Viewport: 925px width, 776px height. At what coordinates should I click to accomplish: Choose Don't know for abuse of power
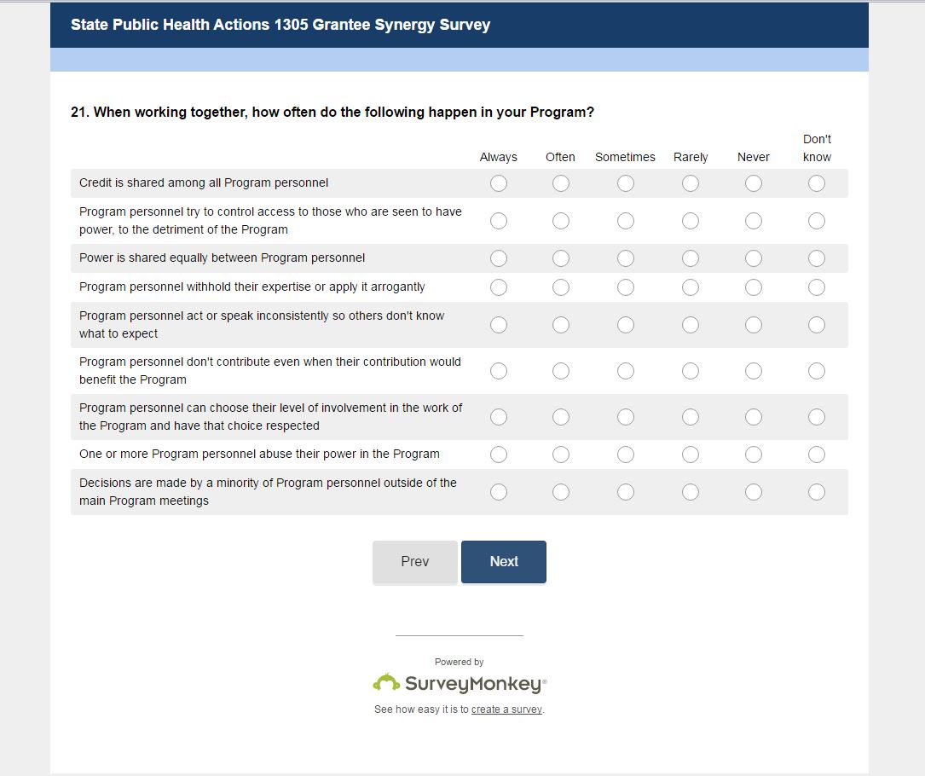[817, 455]
